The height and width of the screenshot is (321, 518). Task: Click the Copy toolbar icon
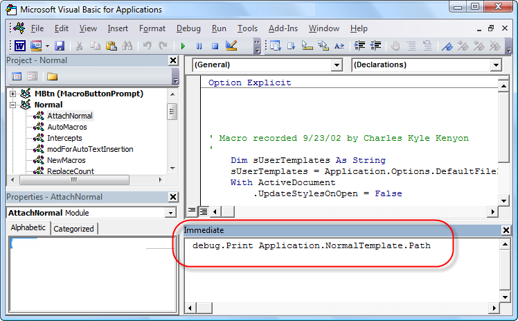95,46
